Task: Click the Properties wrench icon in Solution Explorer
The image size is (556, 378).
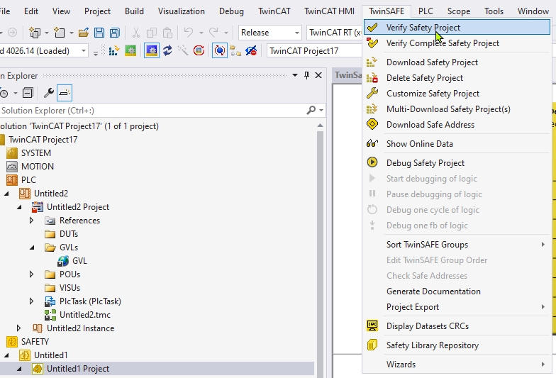Action: 48,93
